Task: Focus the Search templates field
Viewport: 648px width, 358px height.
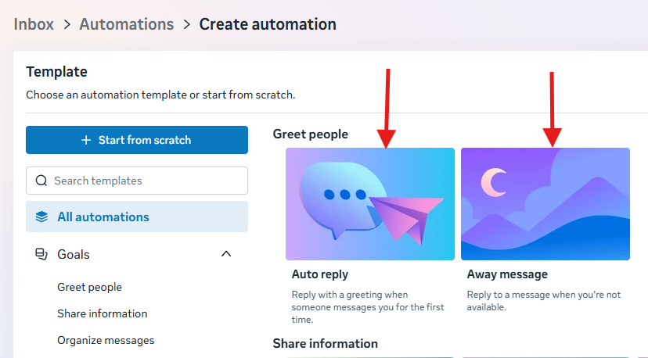Action: [137, 181]
